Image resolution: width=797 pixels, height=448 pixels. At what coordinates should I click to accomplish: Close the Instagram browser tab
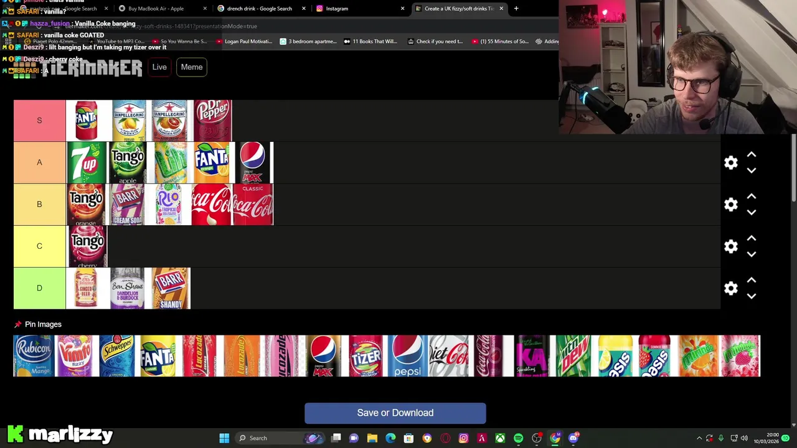(402, 9)
